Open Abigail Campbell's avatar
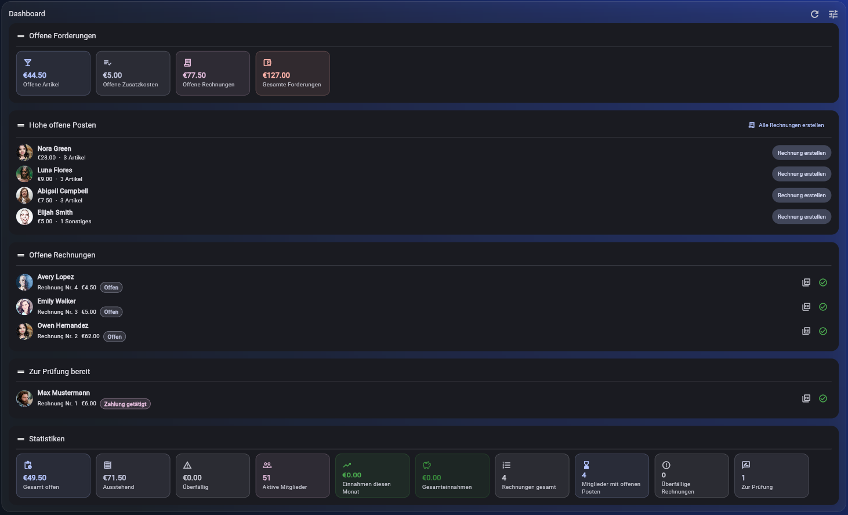Image resolution: width=848 pixels, height=515 pixels. 24,195
